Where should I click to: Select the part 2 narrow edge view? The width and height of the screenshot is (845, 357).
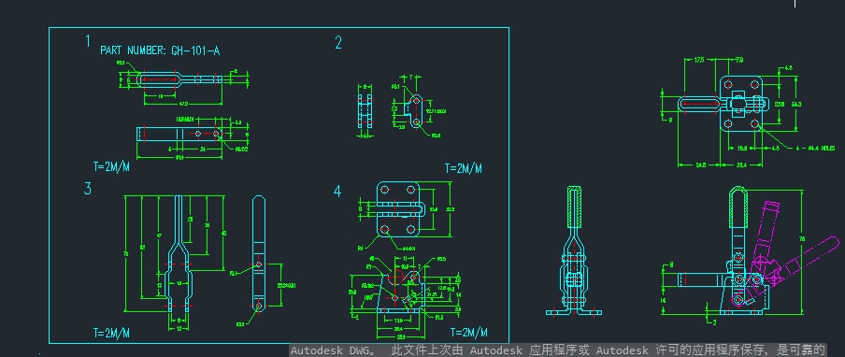click(x=365, y=112)
